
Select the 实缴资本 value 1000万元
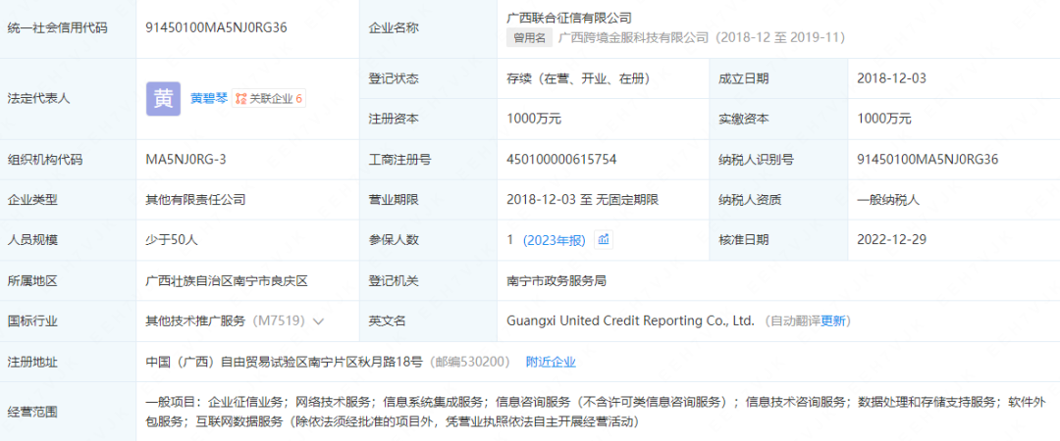(884, 119)
